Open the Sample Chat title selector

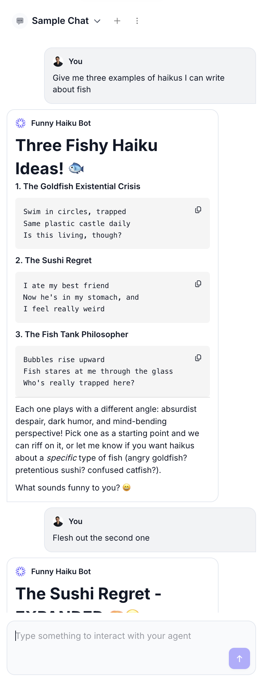[60, 21]
